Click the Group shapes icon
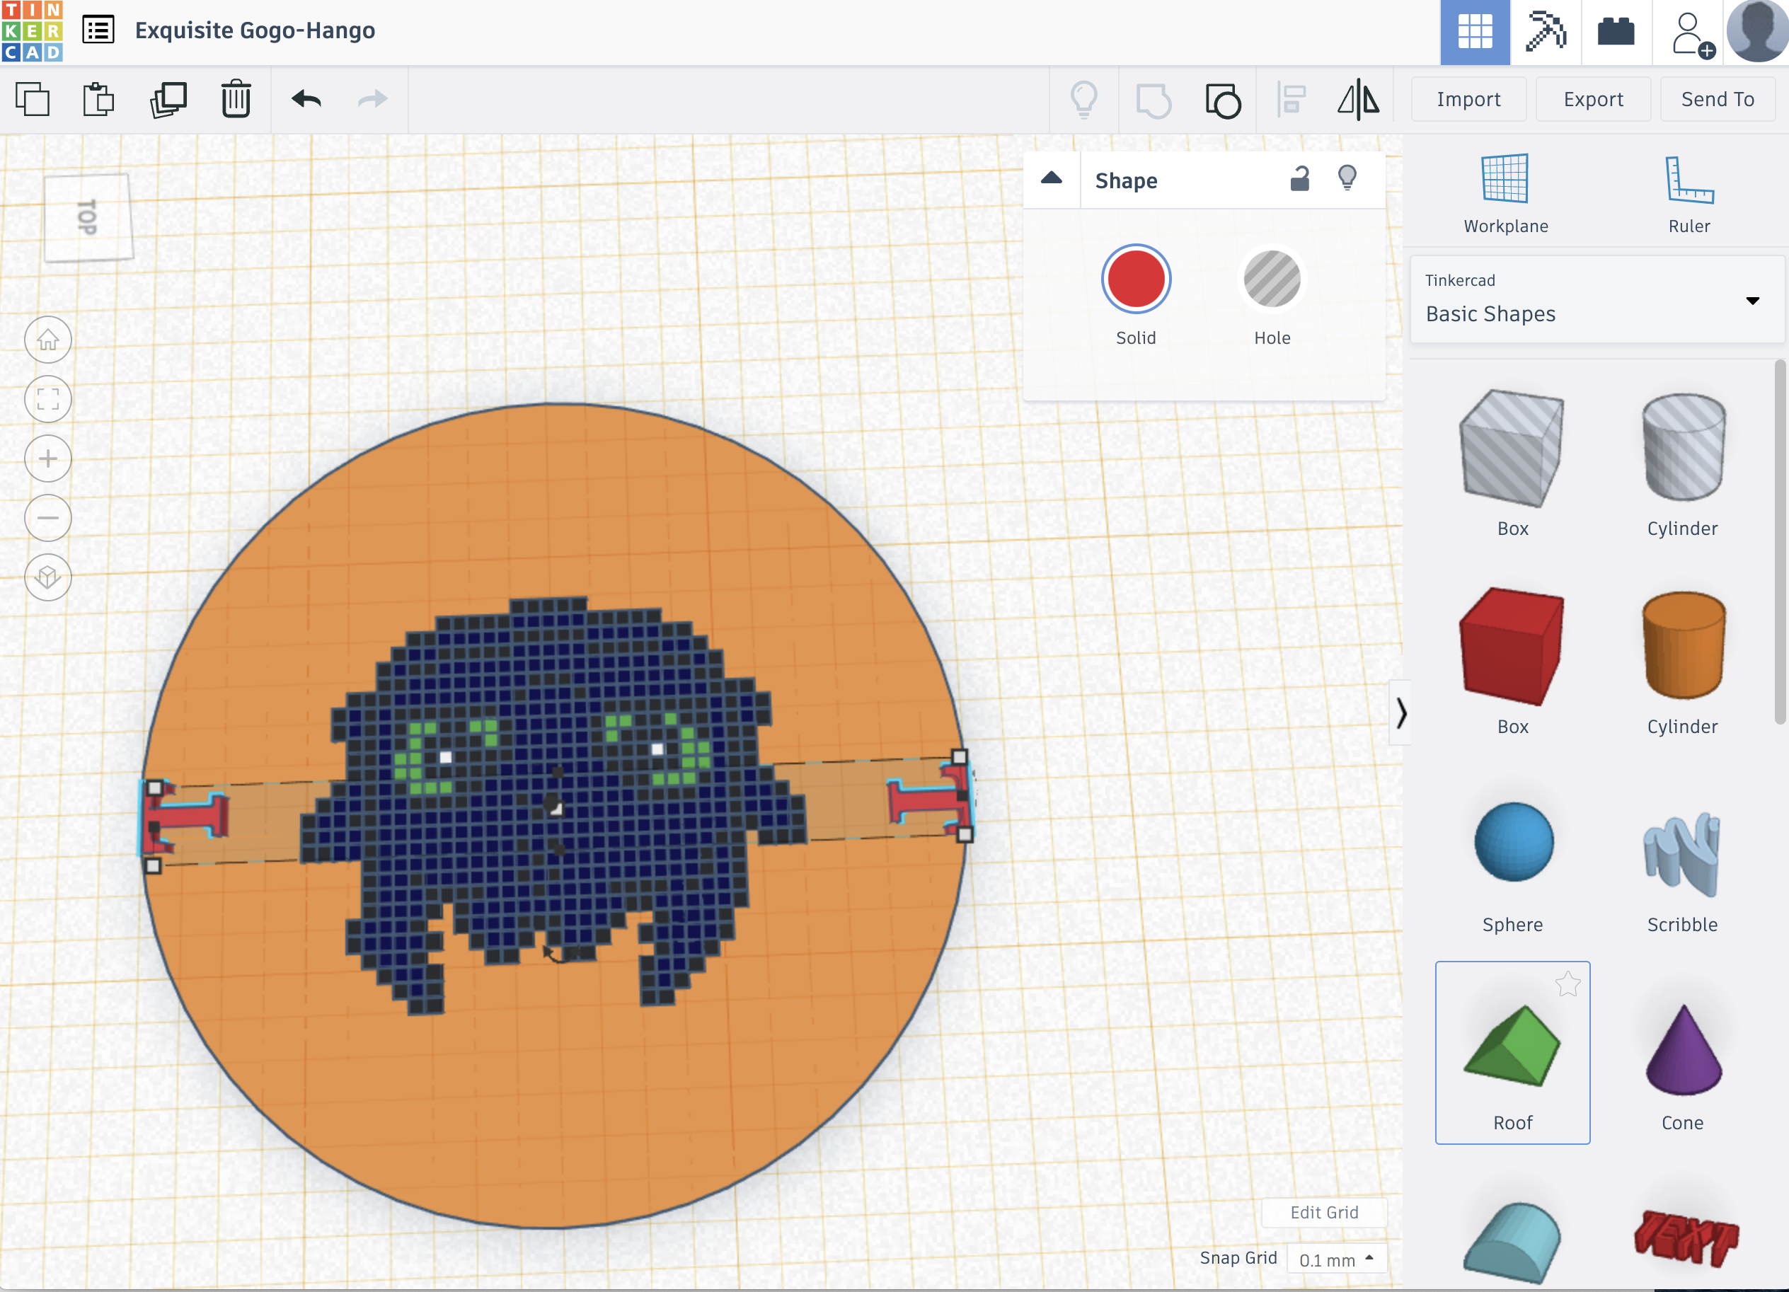The width and height of the screenshot is (1789, 1292). click(x=1154, y=100)
